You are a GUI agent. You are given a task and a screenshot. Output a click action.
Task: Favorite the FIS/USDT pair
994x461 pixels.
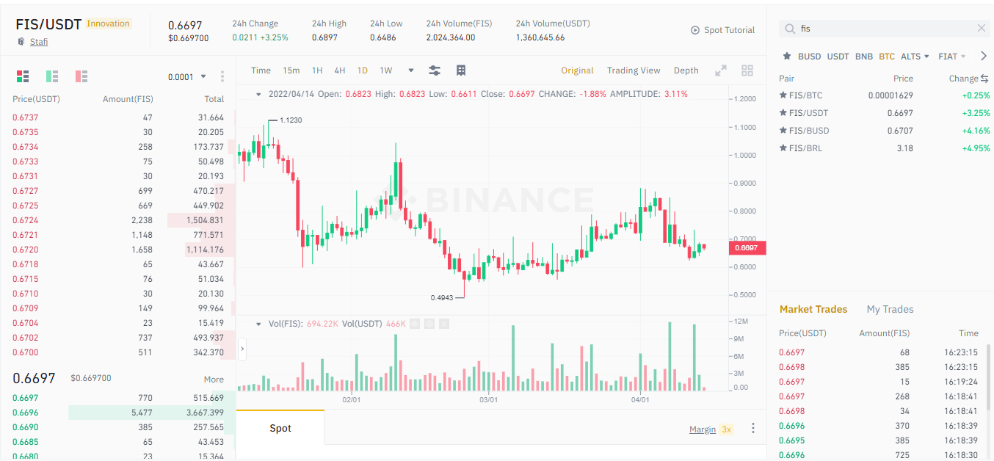783,113
